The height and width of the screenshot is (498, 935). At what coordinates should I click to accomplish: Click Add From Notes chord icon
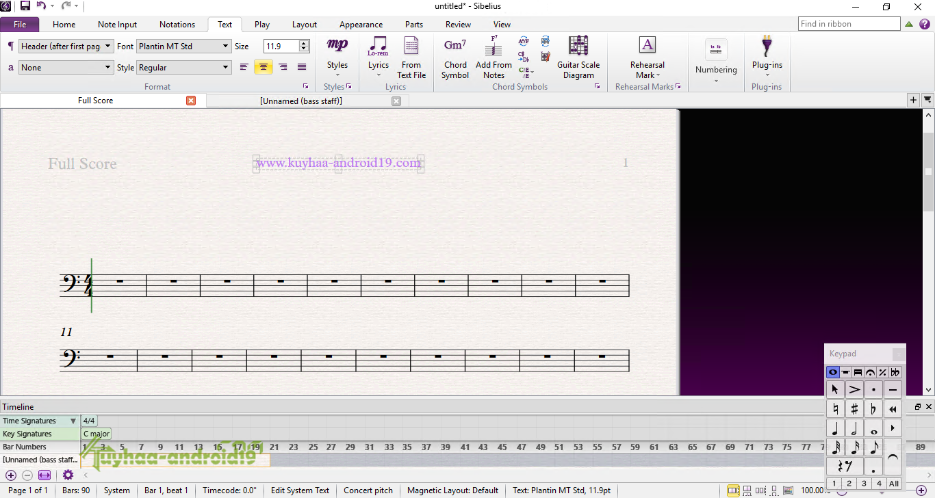494,57
